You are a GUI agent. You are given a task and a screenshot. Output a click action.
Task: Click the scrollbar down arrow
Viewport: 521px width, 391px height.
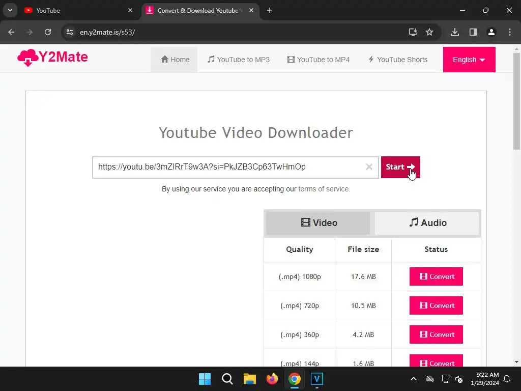pyautogui.click(x=517, y=362)
